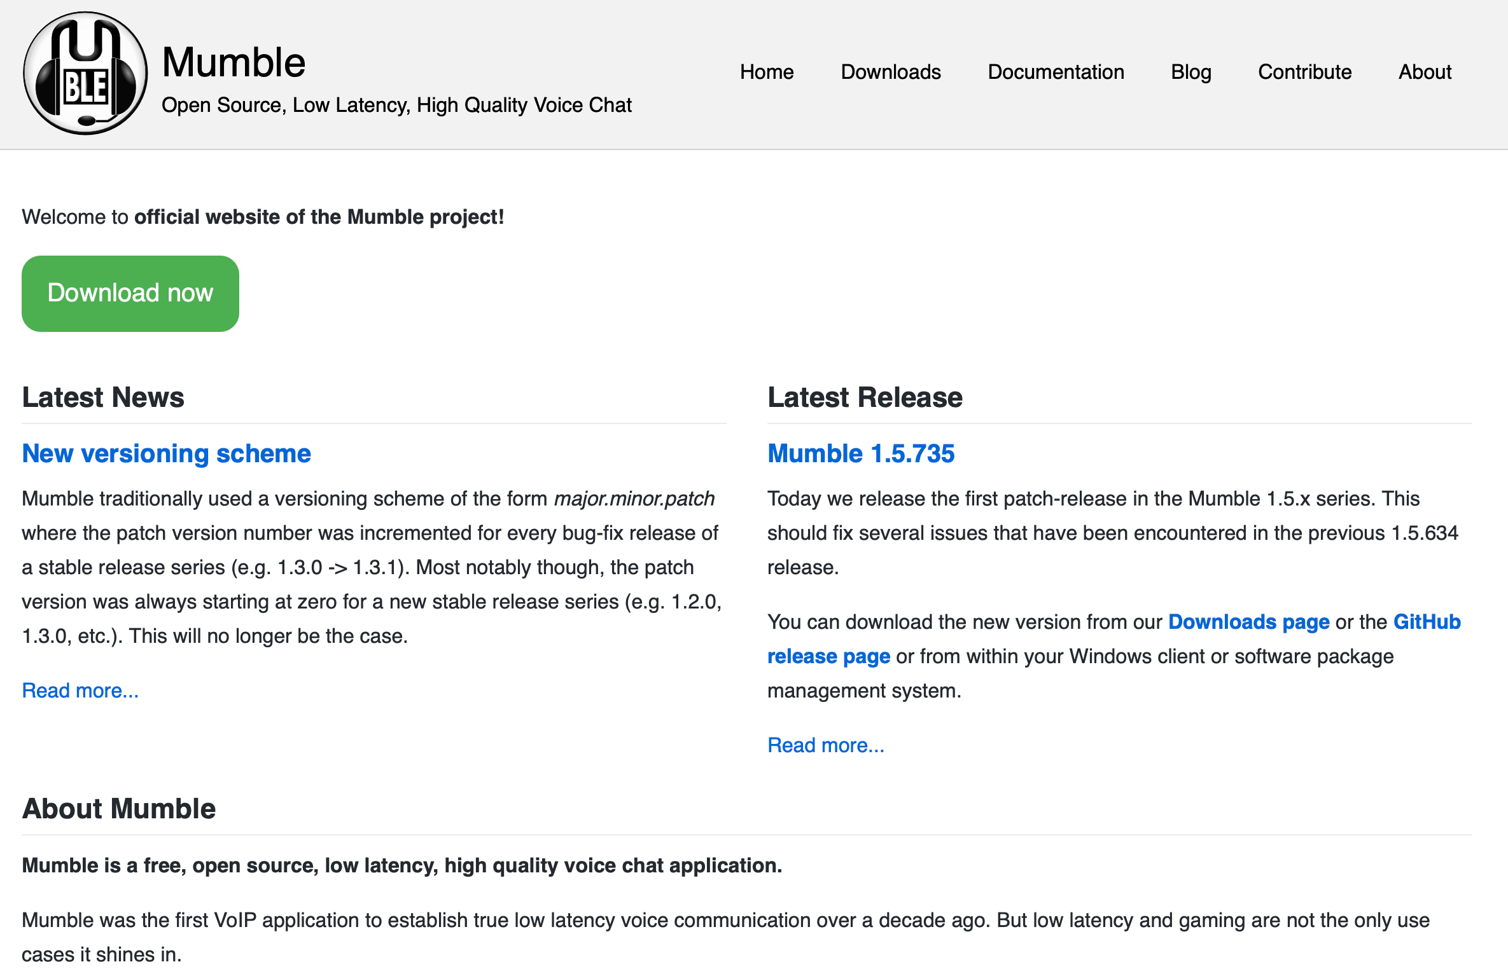Click Read more under New versioning scheme
This screenshot has width=1508, height=969.
click(x=80, y=691)
